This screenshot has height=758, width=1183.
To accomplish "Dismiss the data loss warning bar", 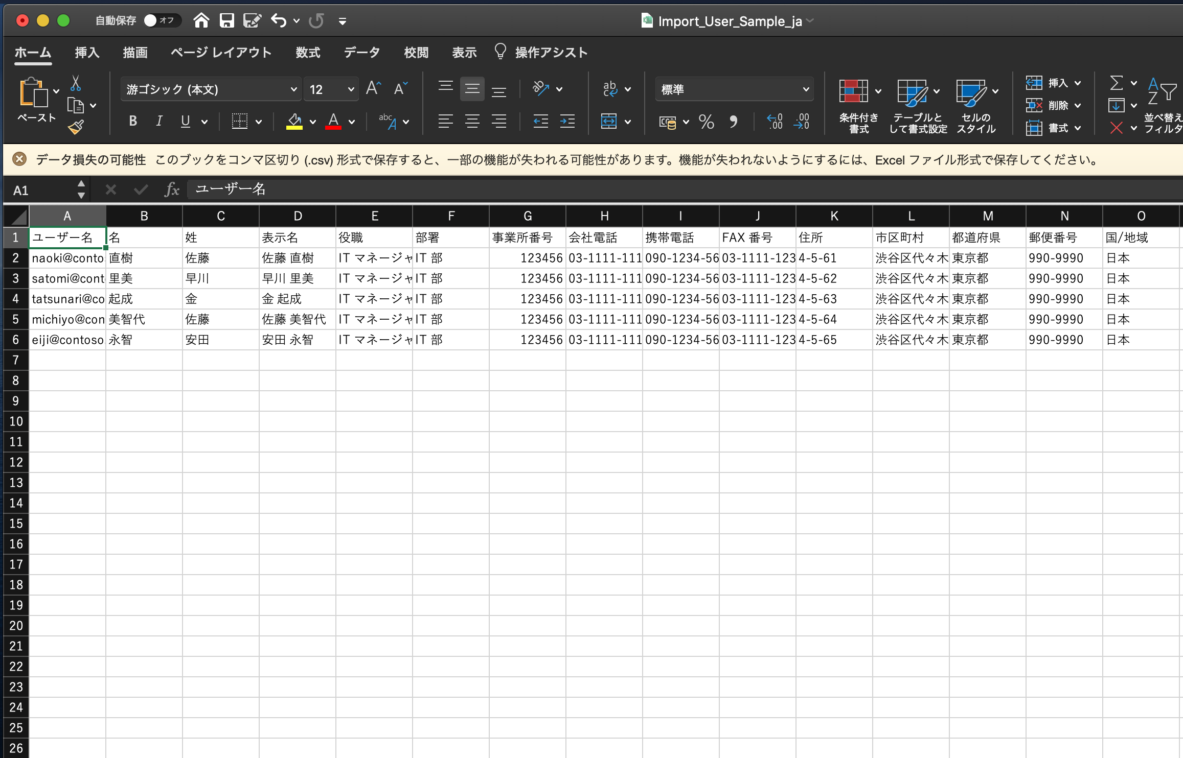I will 19,159.
